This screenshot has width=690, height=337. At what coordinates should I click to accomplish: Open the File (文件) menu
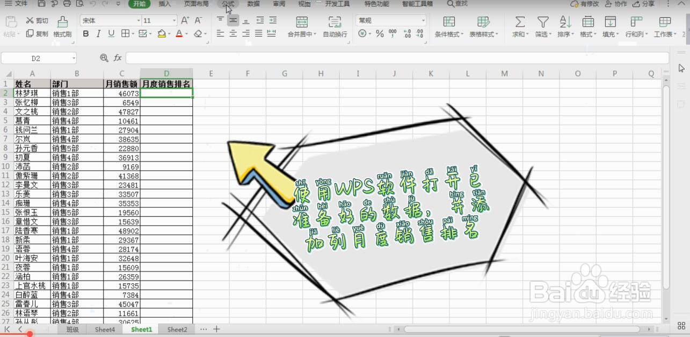(16, 4)
